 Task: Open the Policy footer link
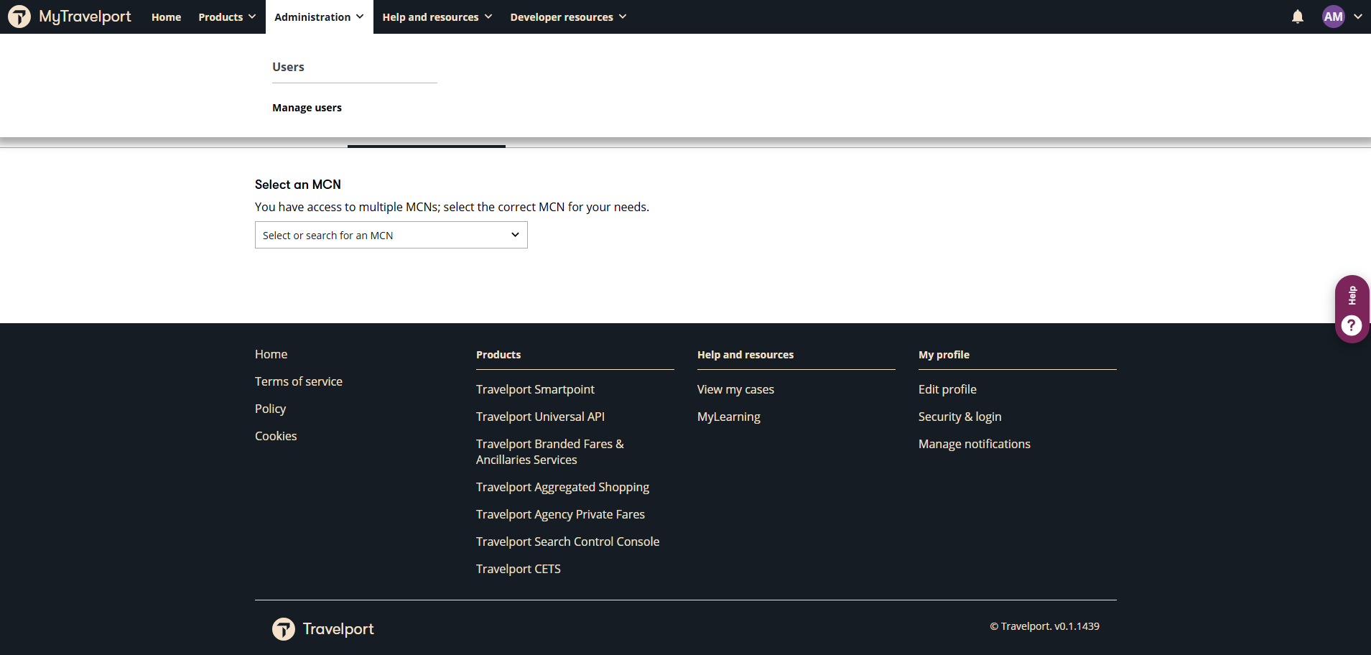pyautogui.click(x=270, y=409)
